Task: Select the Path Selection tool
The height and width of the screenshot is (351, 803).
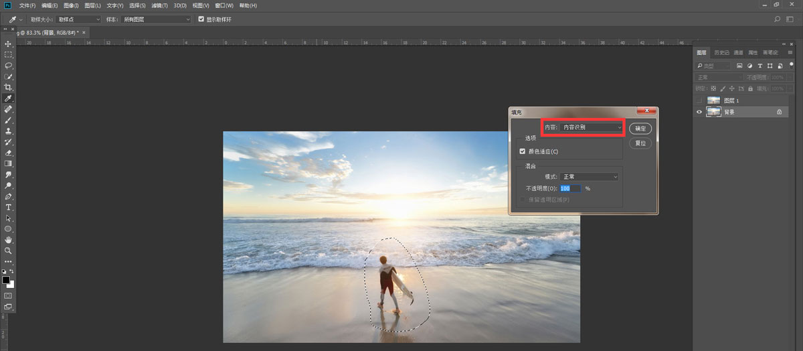Action: (x=8, y=218)
